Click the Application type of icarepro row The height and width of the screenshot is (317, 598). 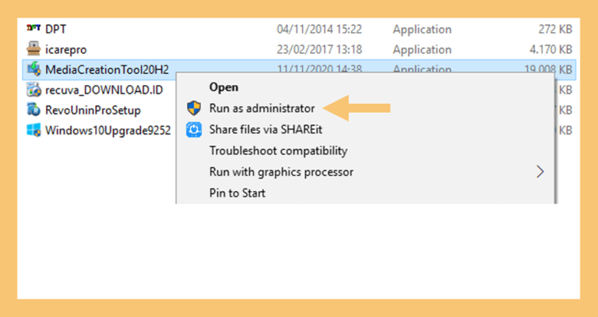point(422,50)
